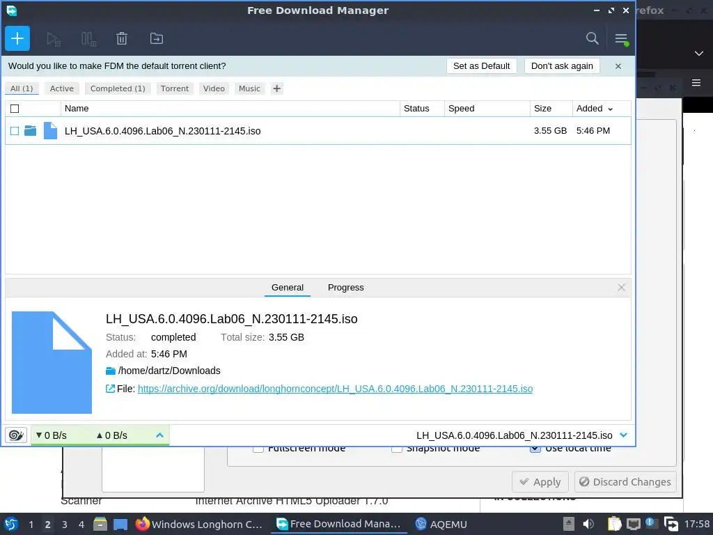713x535 pixels.
Task: Click the blue plus add download button
Action: coord(17,38)
